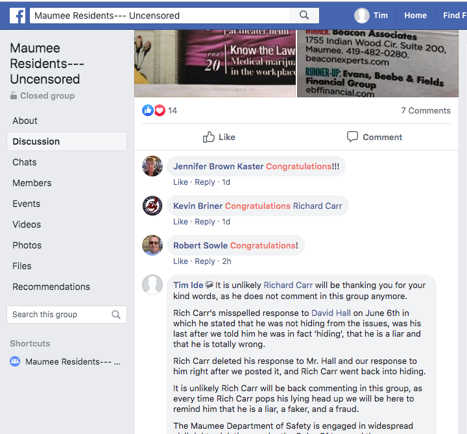
Task: Open the Know the Law photo thumbnail
Action: tap(215, 63)
